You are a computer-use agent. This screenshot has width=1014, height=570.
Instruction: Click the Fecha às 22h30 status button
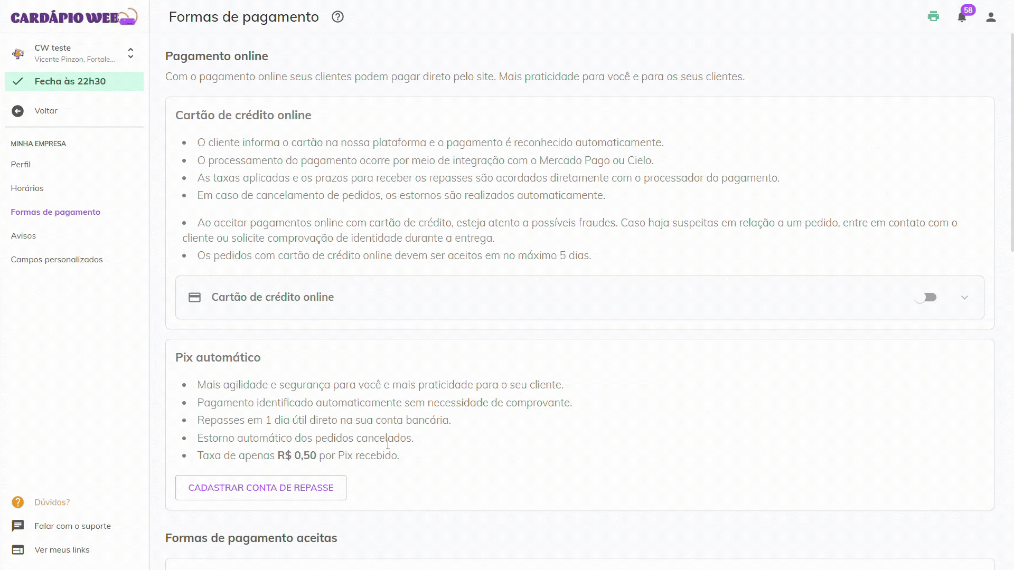coord(74,81)
